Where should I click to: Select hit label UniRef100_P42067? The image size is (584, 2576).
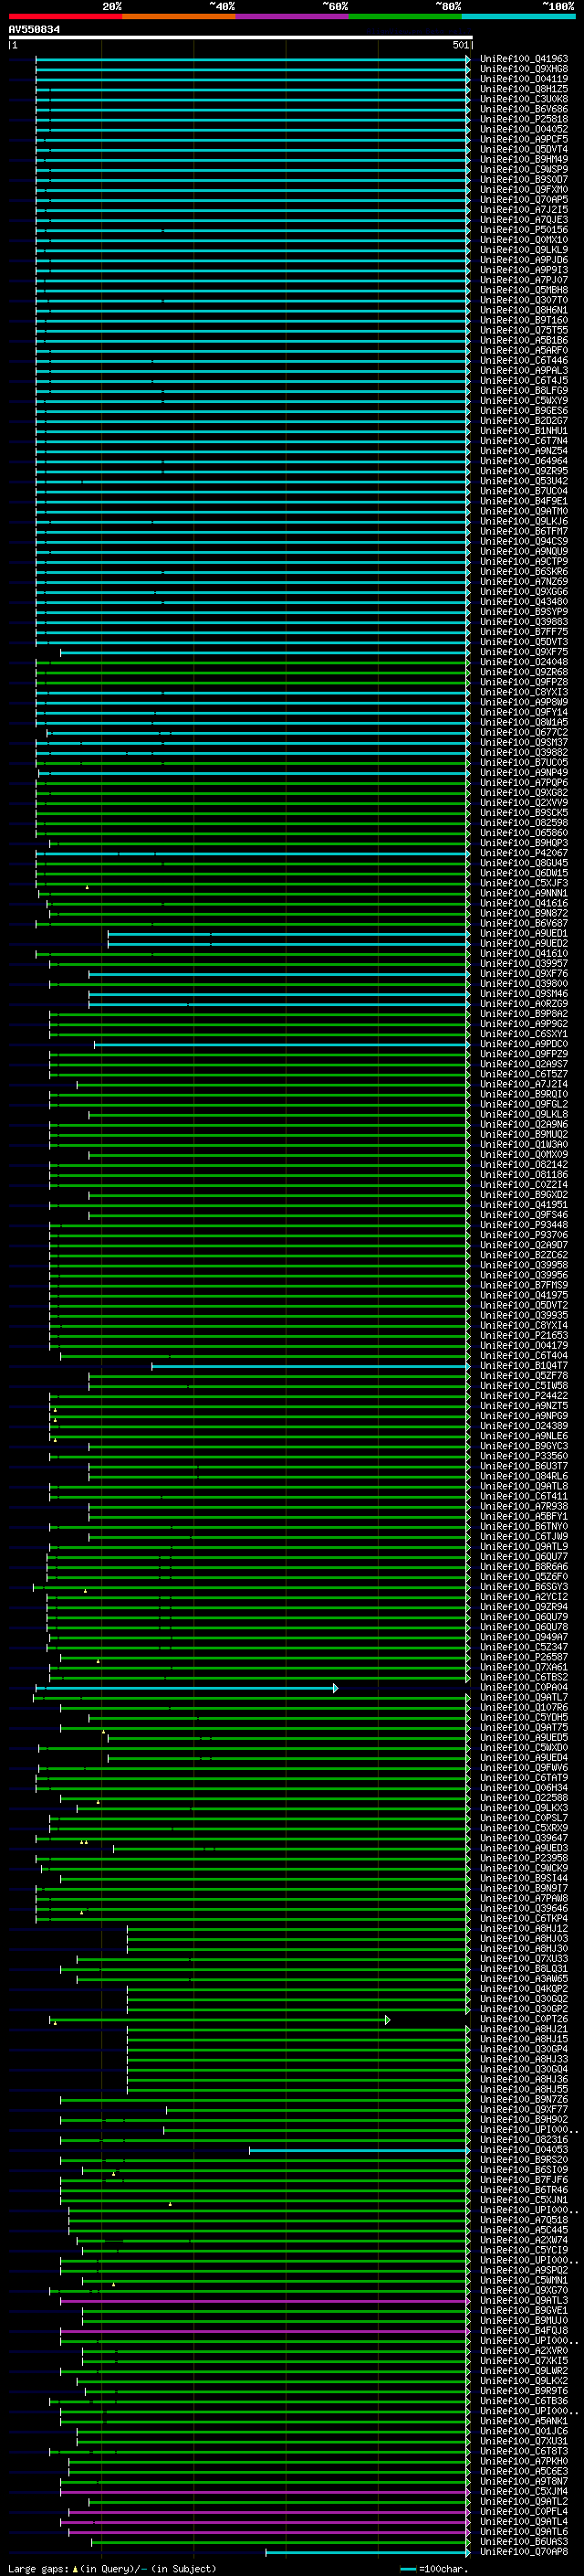(x=524, y=853)
